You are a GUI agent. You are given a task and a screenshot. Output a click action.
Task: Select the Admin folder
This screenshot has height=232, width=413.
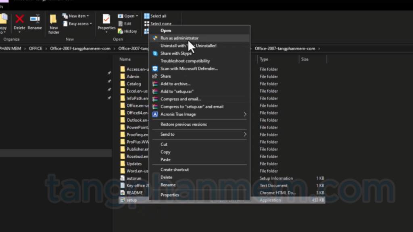coord(133,77)
